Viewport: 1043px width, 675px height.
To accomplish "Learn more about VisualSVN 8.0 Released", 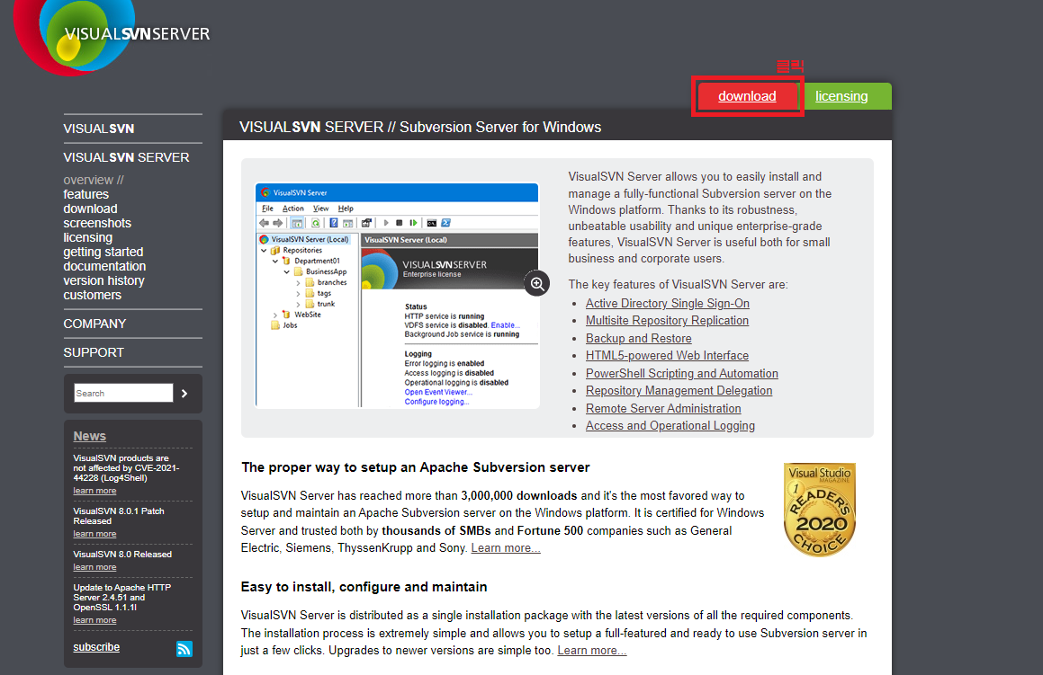I will (94, 567).
